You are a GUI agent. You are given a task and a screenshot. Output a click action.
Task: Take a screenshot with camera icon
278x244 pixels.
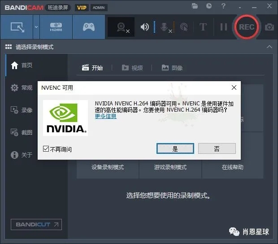(x=269, y=27)
